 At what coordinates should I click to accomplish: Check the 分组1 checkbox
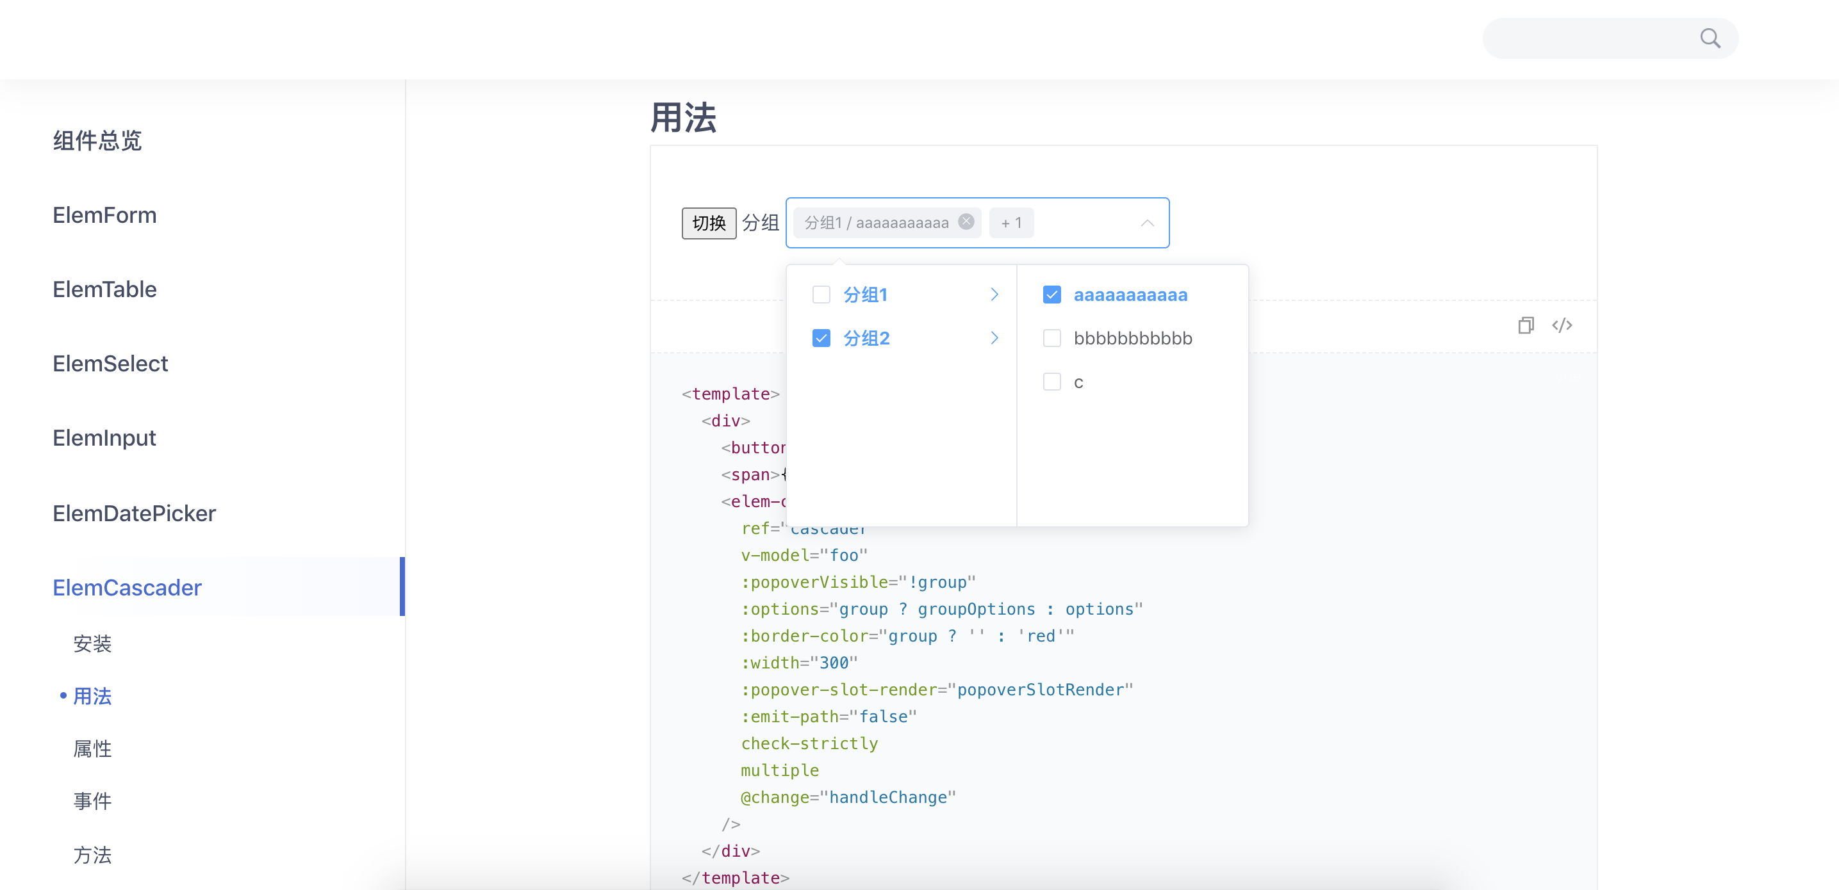click(x=821, y=295)
